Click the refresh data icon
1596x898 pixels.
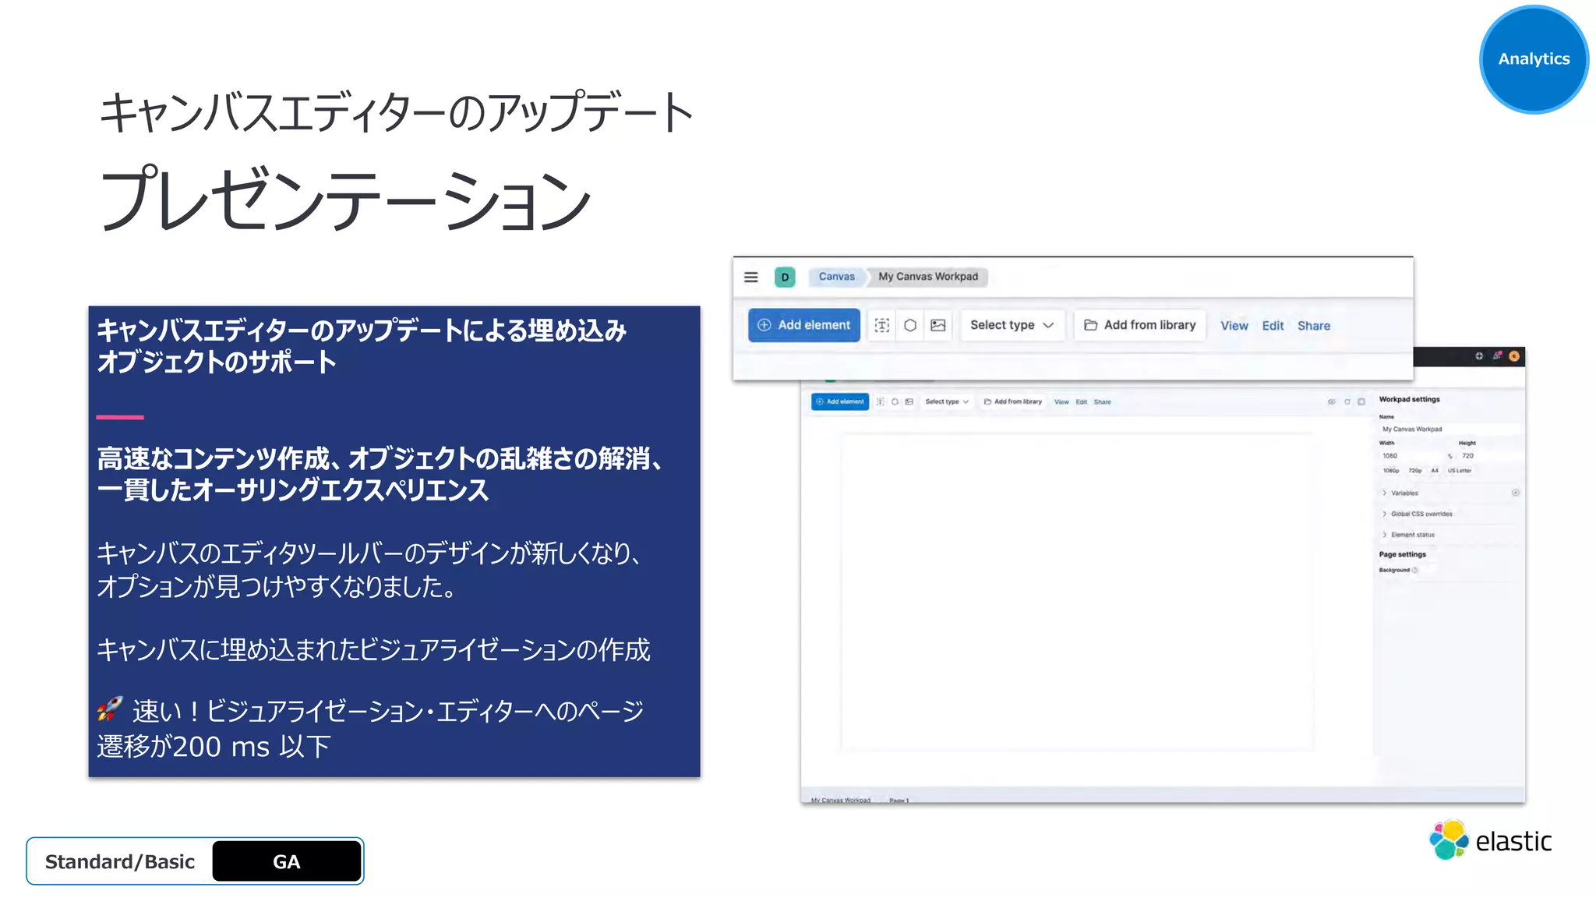pos(1347,402)
